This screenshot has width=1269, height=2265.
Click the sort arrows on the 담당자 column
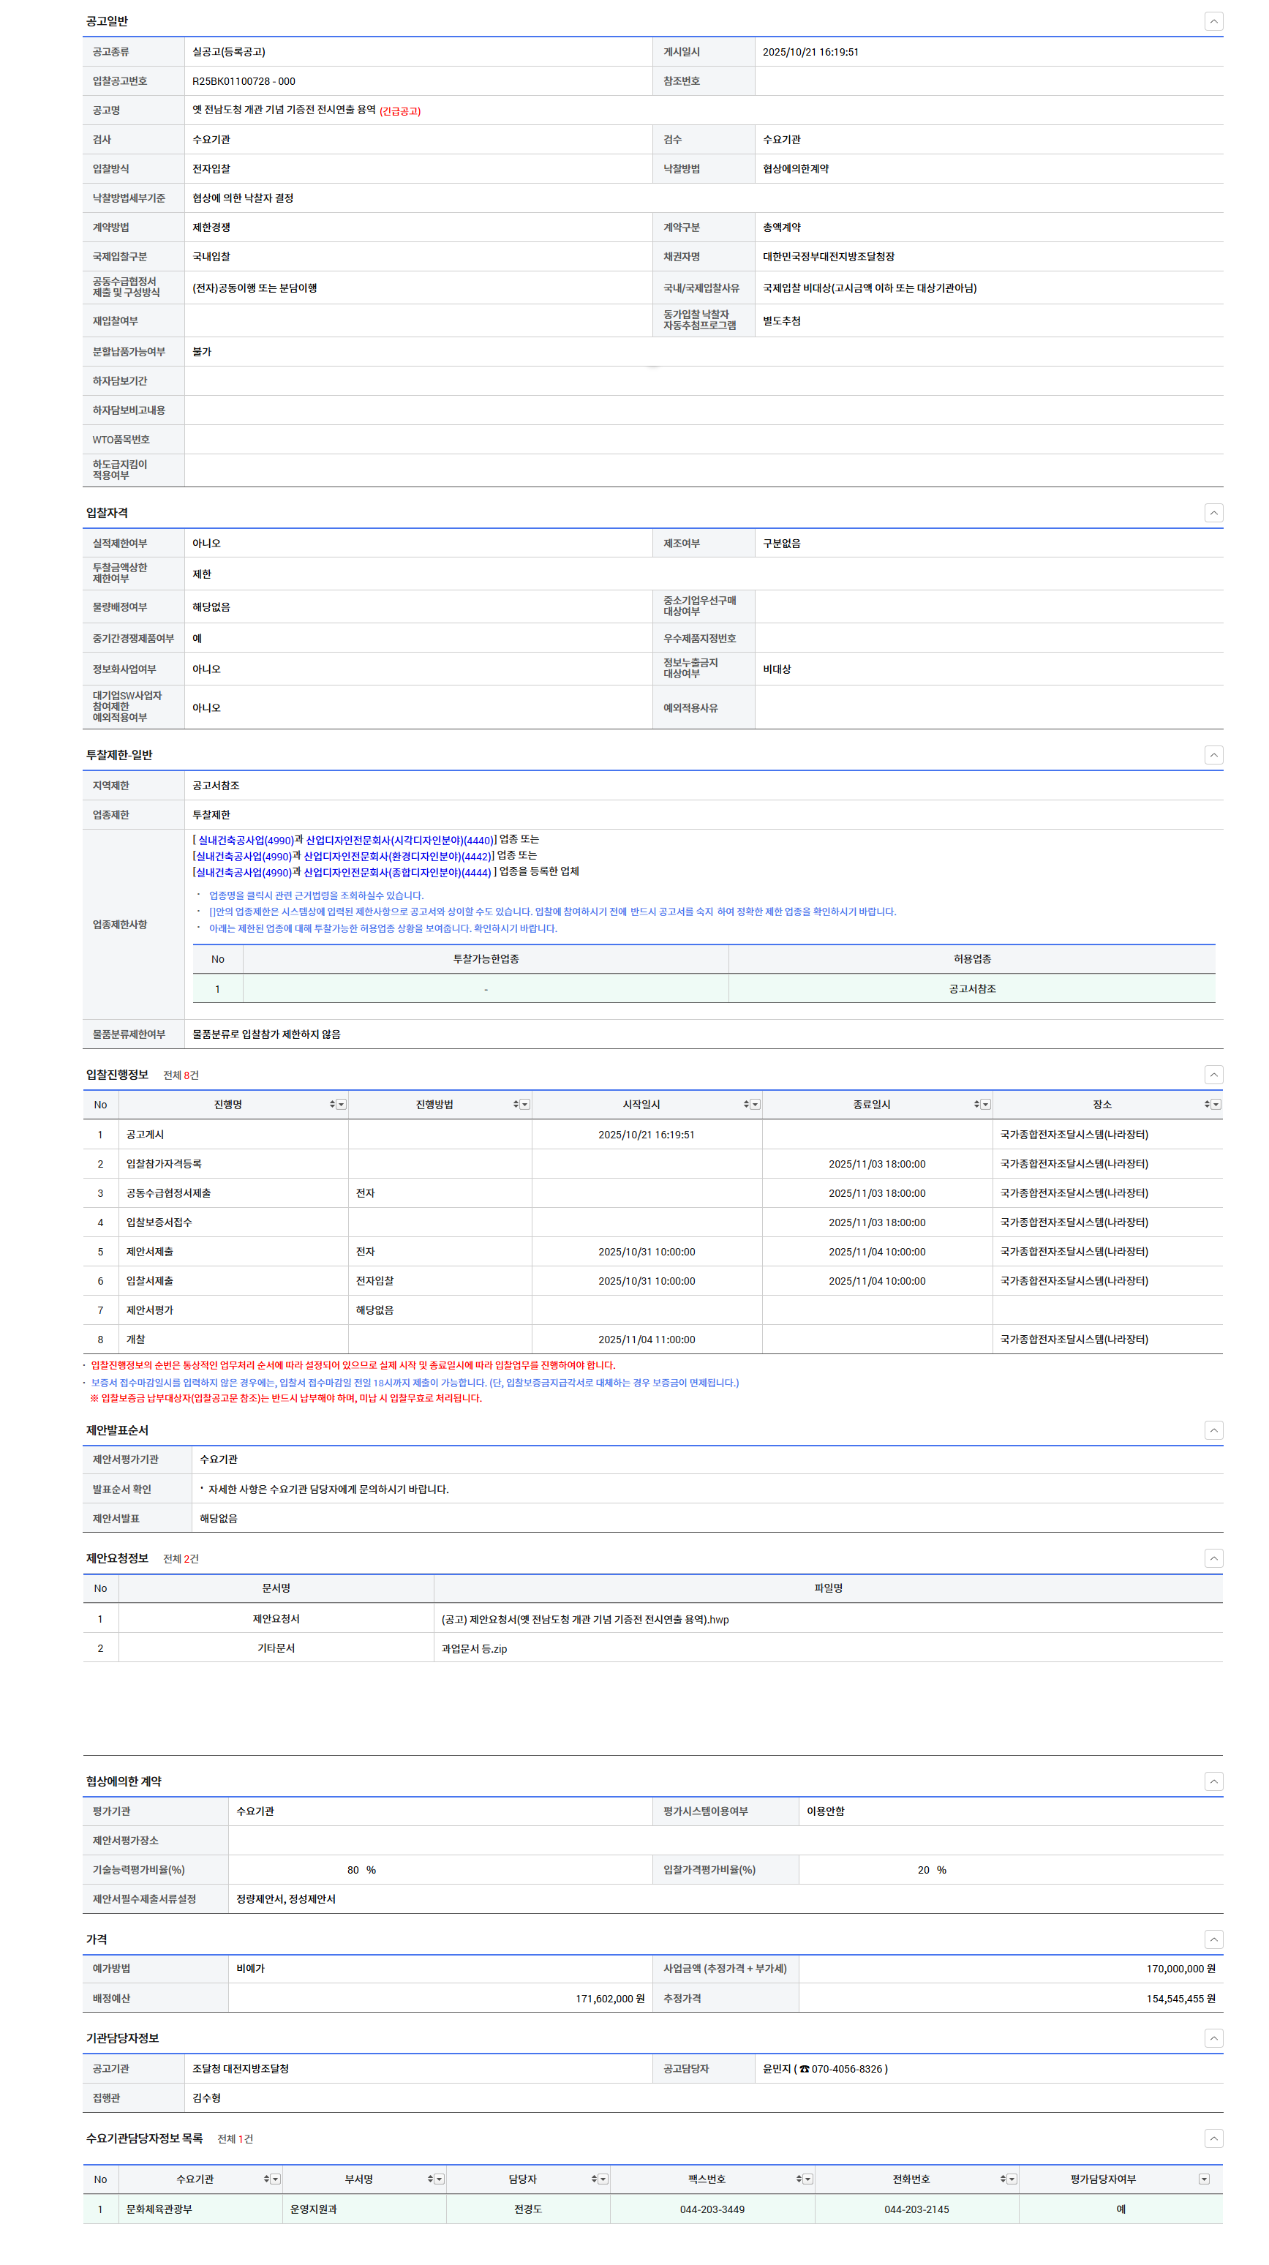594,2179
